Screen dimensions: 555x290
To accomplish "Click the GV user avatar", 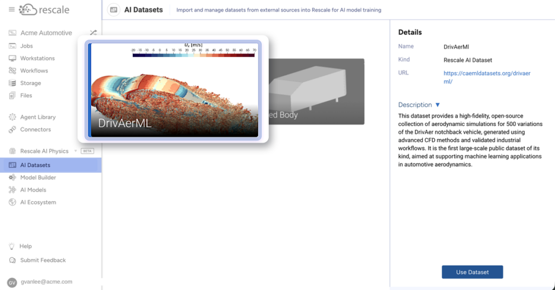I will click(x=12, y=282).
